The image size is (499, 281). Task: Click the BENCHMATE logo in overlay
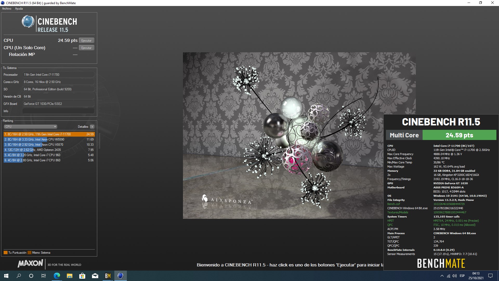441,264
